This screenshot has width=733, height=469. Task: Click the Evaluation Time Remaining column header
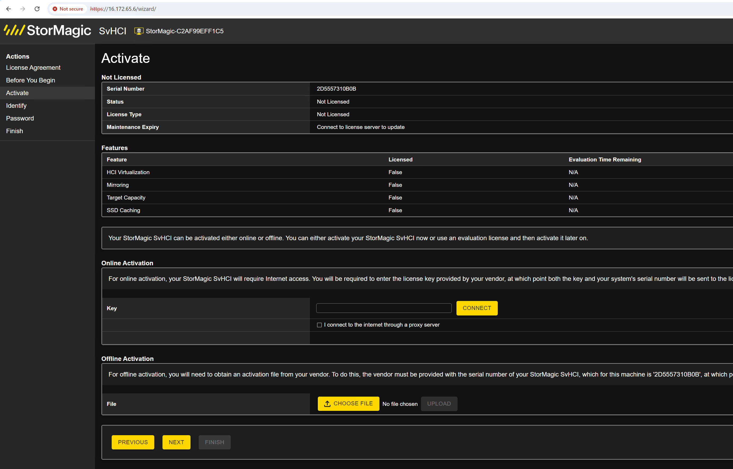(605, 159)
